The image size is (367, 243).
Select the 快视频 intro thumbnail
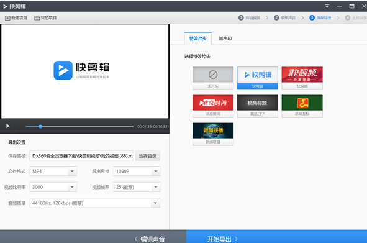[x=302, y=78]
